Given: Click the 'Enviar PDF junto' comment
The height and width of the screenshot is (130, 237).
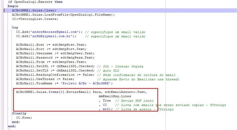Looking at the screenshot, I should click(134, 101).
